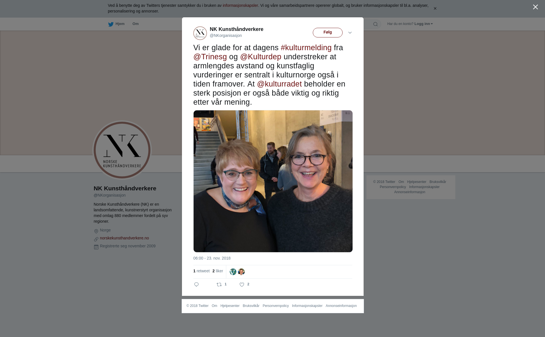This screenshot has width=545, height=337.
Task: Expand tweet options chevron next to Følg
Action: (350, 33)
